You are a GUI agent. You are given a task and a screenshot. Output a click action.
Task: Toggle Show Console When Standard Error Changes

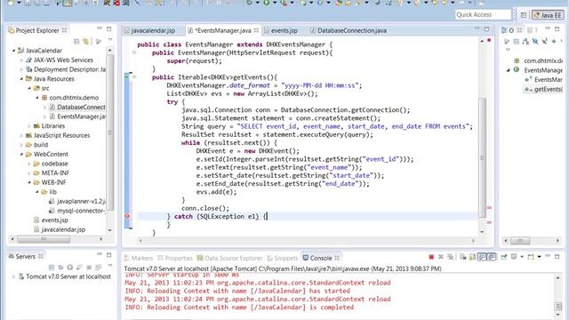pos(492,257)
